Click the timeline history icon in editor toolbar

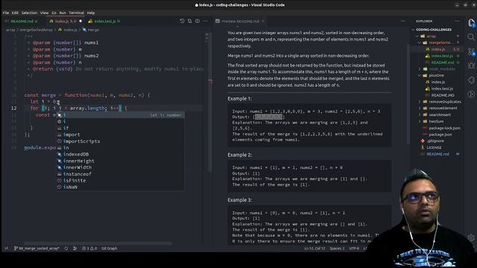click(x=182, y=21)
